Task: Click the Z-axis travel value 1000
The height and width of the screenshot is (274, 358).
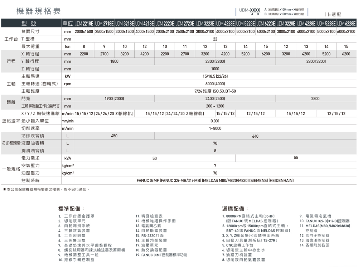Action: 215,69
